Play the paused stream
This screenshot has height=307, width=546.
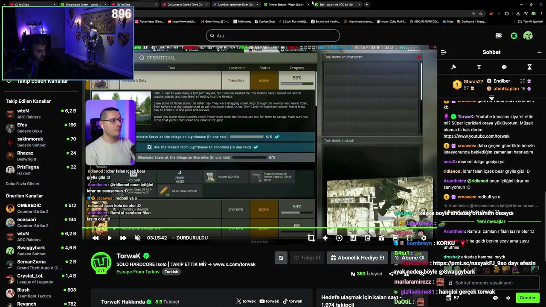pyautogui.click(x=110, y=238)
